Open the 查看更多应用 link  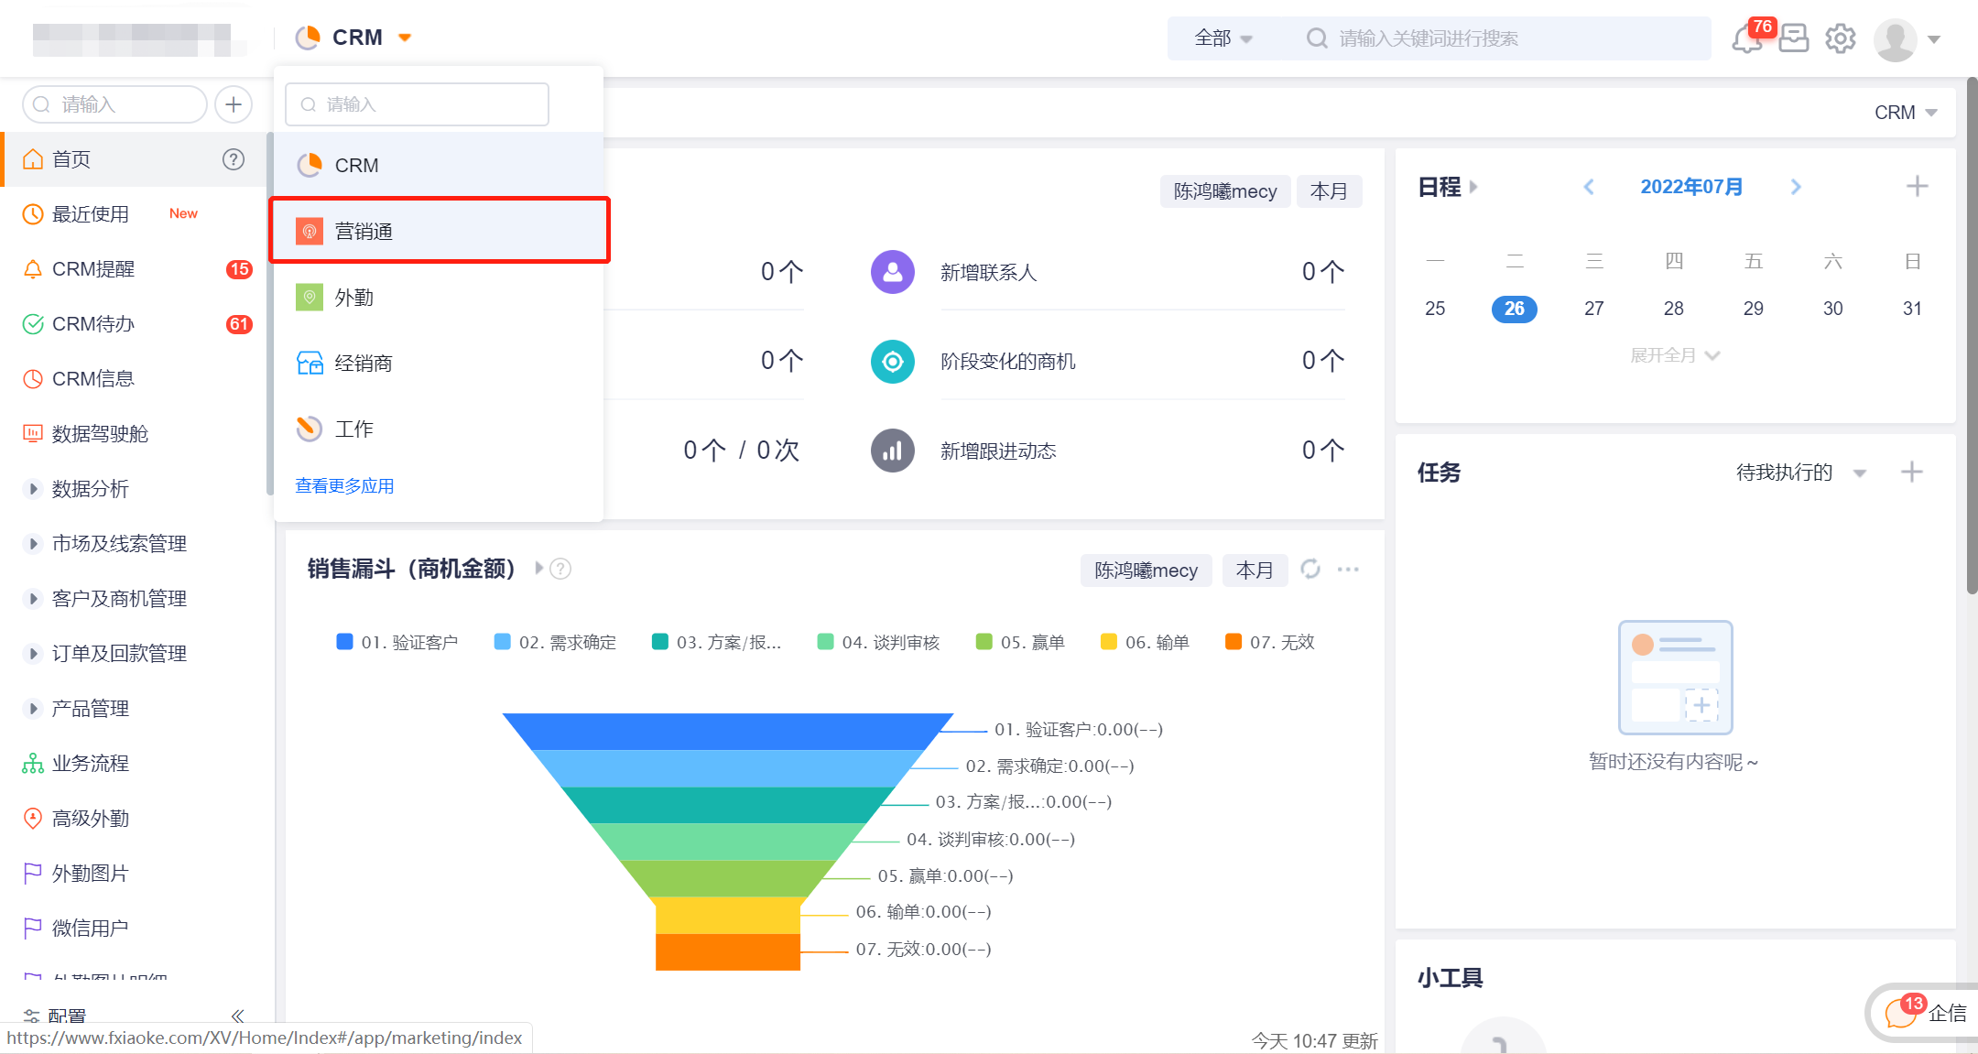[x=344, y=486]
